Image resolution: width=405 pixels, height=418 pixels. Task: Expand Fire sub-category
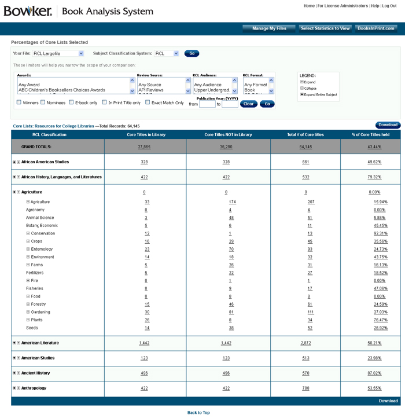point(28,280)
